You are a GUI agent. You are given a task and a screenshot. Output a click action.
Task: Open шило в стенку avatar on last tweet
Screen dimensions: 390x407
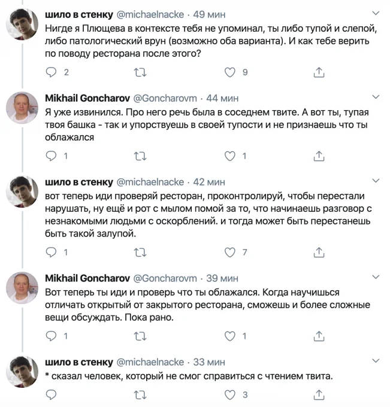tap(22, 372)
